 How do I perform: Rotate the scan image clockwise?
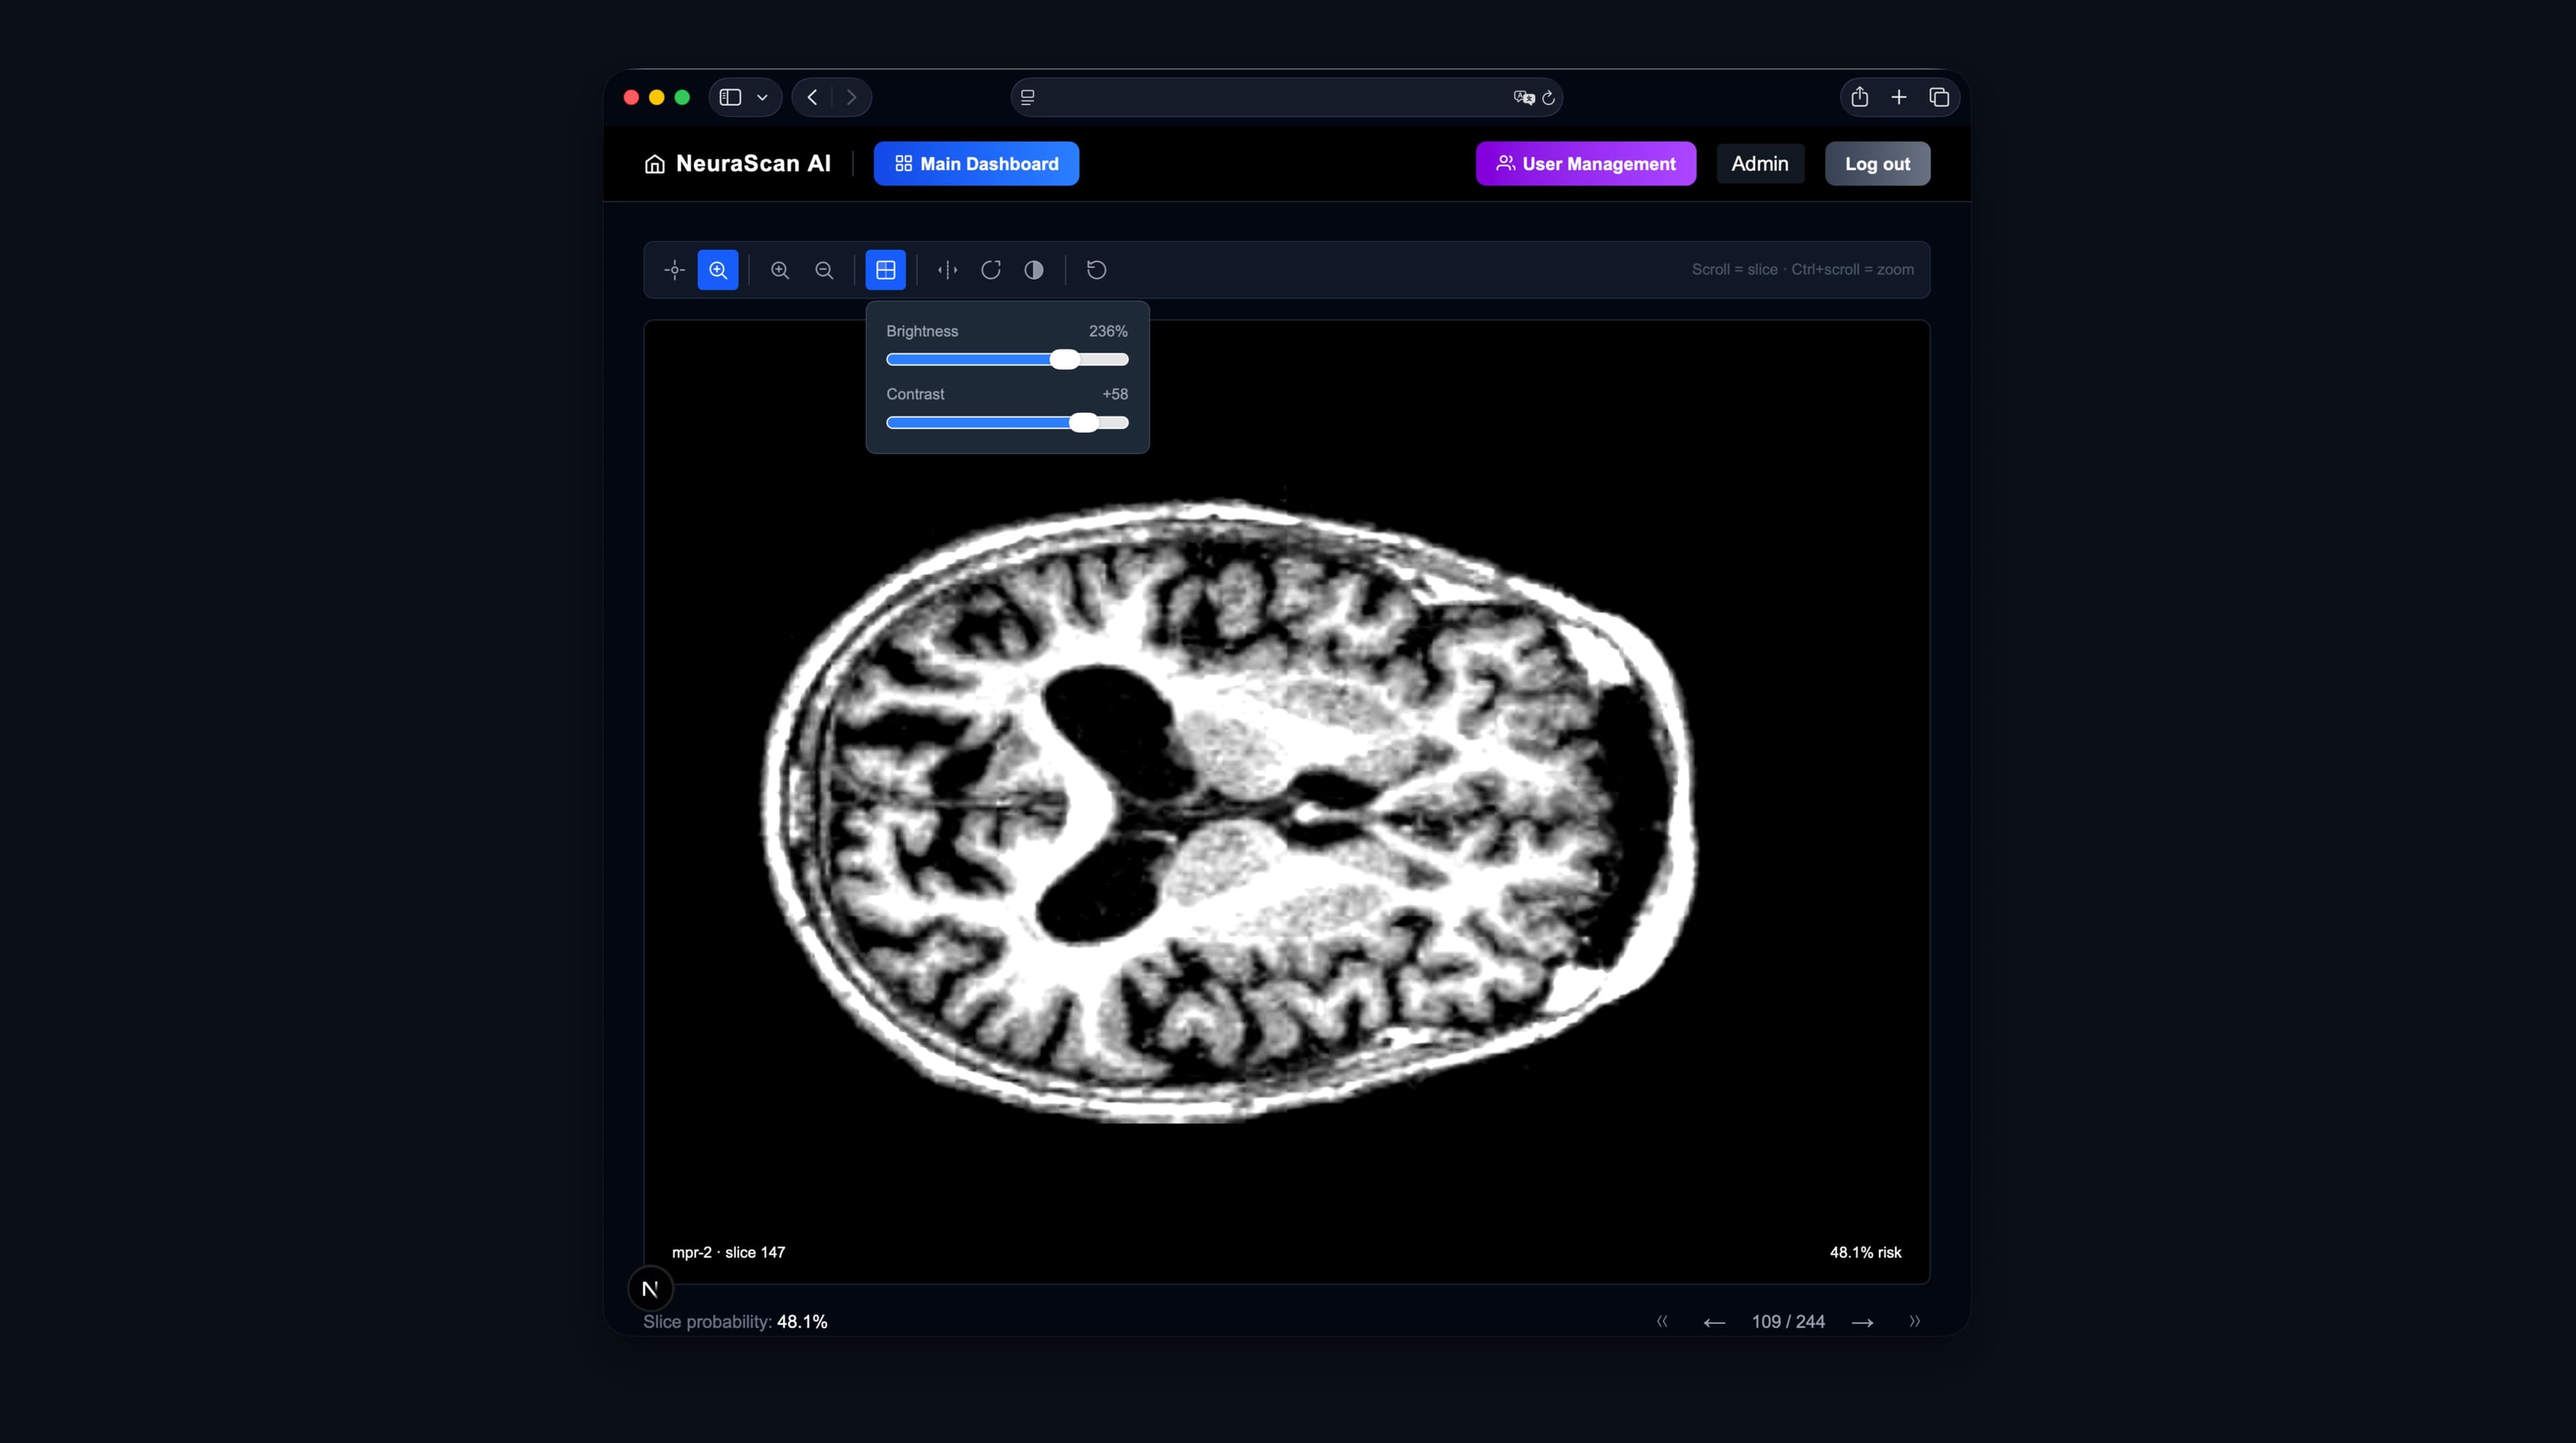(x=991, y=270)
